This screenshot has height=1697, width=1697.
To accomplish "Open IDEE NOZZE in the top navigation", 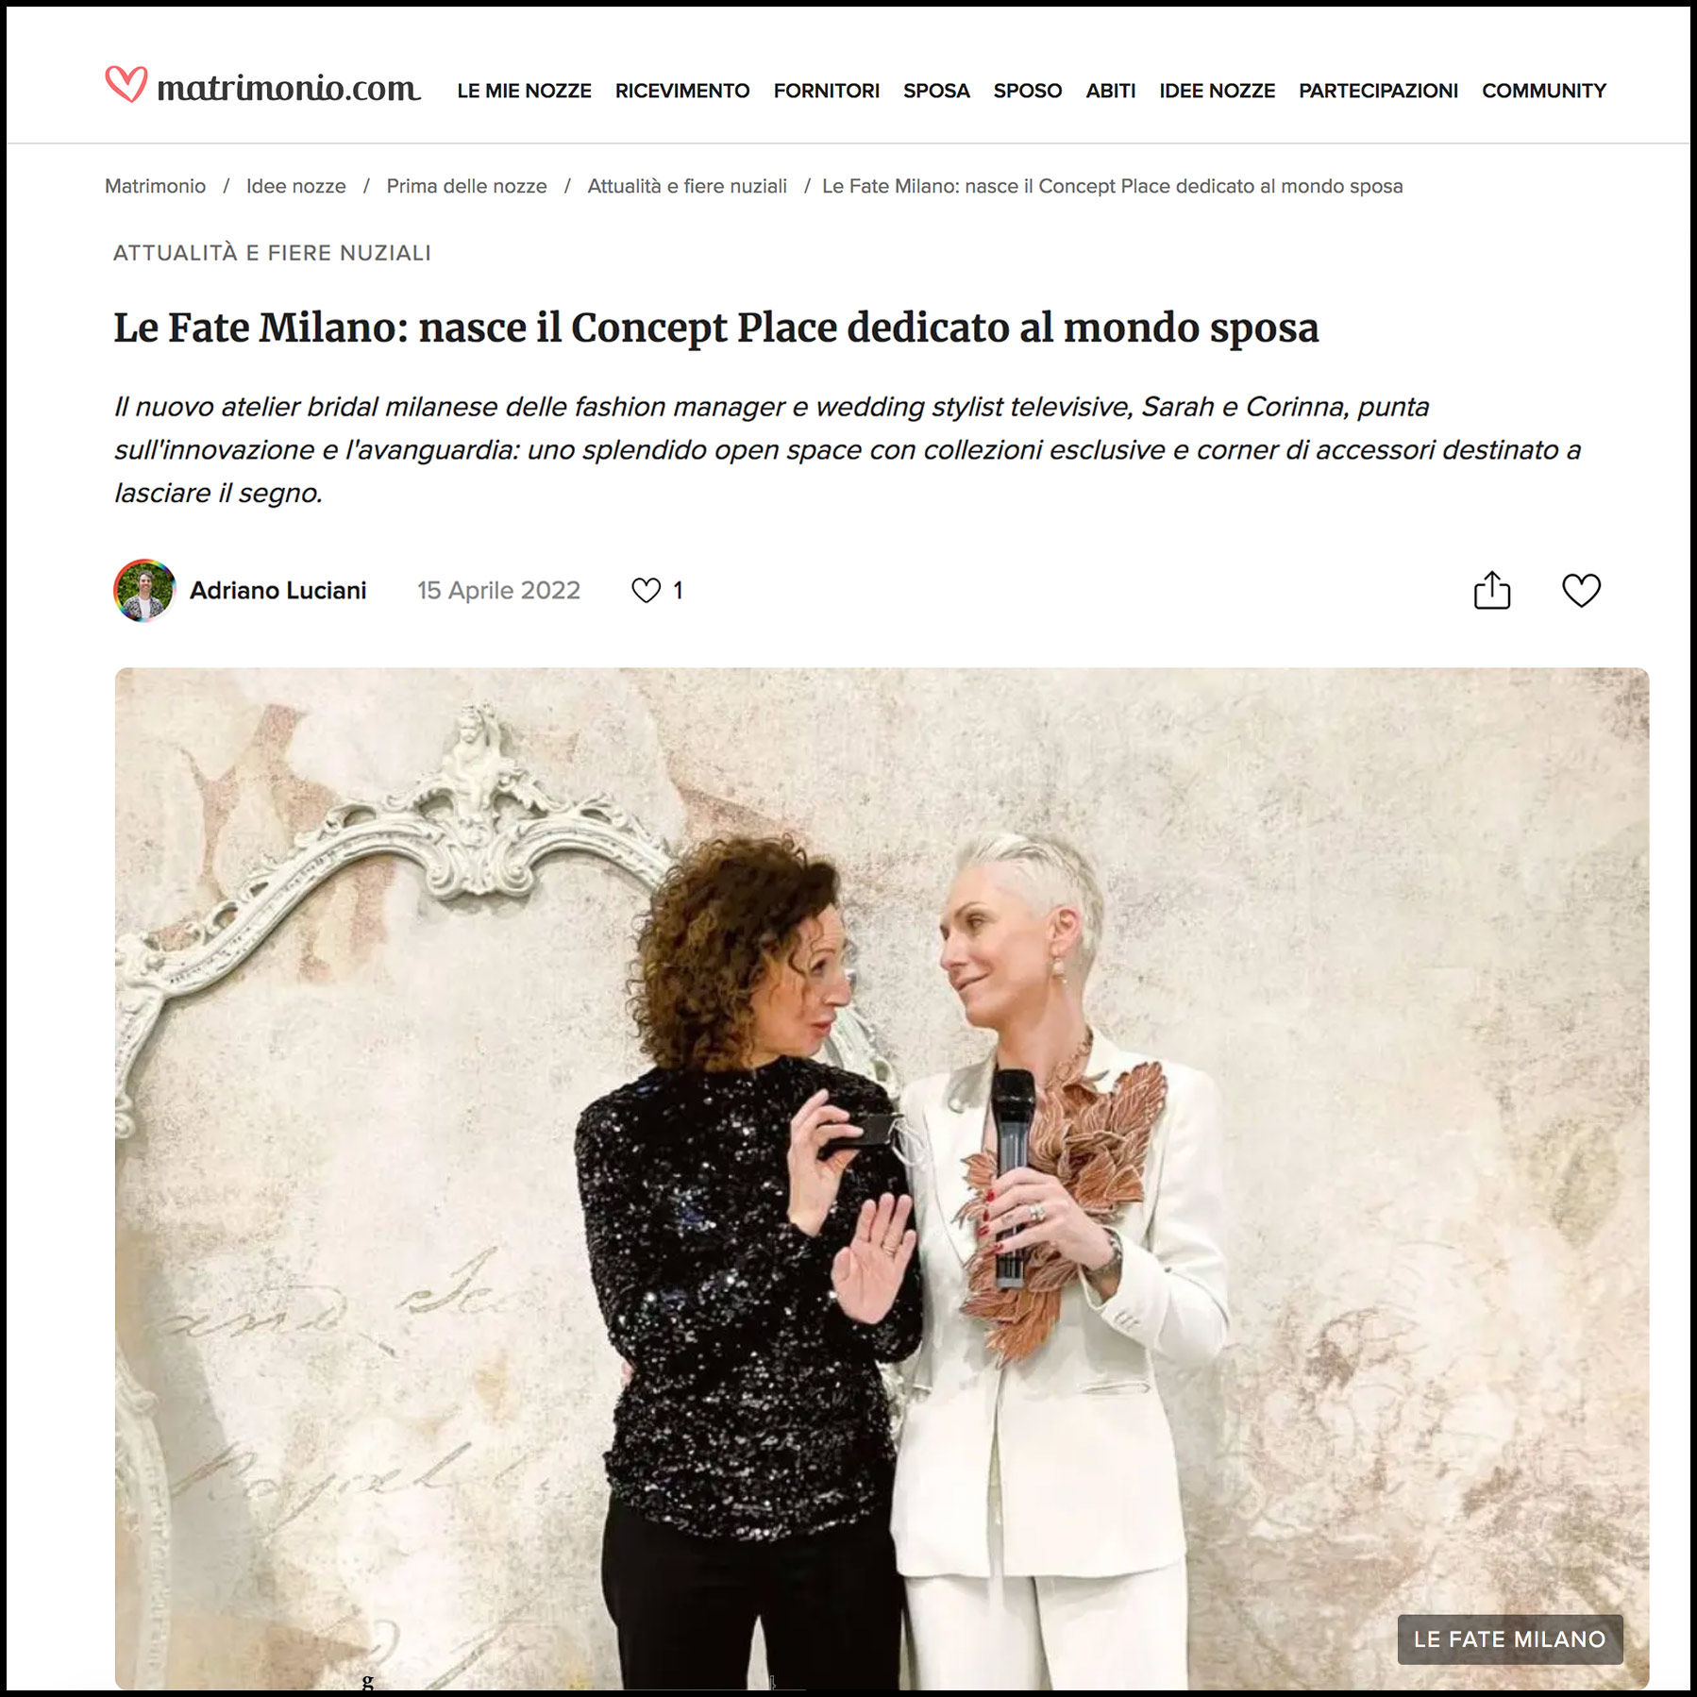I will pyautogui.click(x=1218, y=91).
